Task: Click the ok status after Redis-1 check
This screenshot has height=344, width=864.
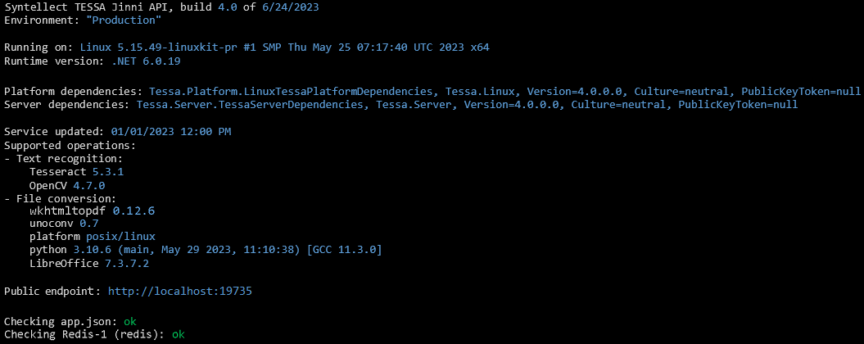Action: (x=179, y=334)
